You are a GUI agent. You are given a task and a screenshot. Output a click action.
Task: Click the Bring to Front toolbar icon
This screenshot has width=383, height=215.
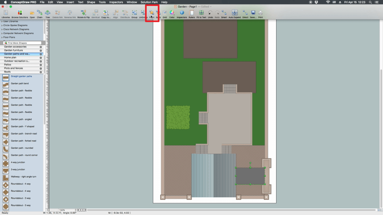pyautogui.click(x=152, y=13)
